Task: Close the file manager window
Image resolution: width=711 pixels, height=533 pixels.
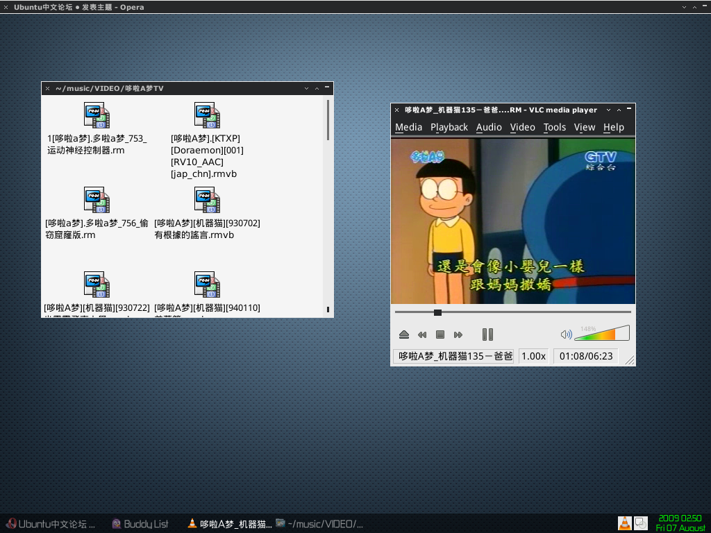Action: pos(48,88)
